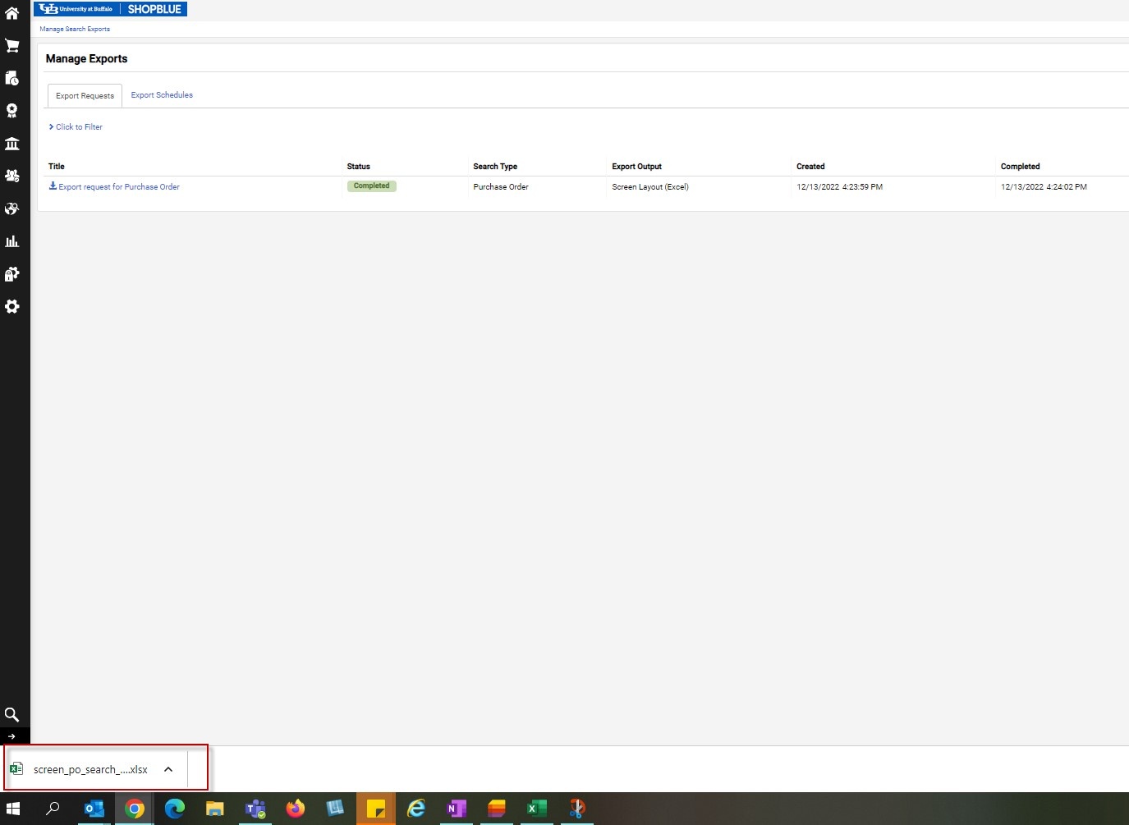Switch to the Export Schedules tab
Screen dimensions: 1129x825
pyautogui.click(x=162, y=95)
